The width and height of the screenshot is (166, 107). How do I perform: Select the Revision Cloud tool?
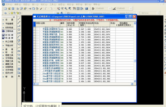pyautogui.click(x=19, y=44)
